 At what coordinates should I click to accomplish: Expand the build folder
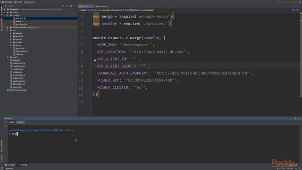[x=8, y=12]
